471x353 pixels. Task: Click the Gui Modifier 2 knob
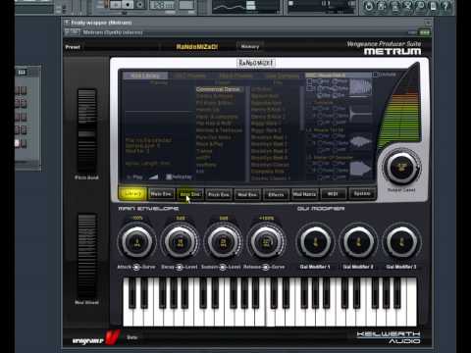(358, 242)
